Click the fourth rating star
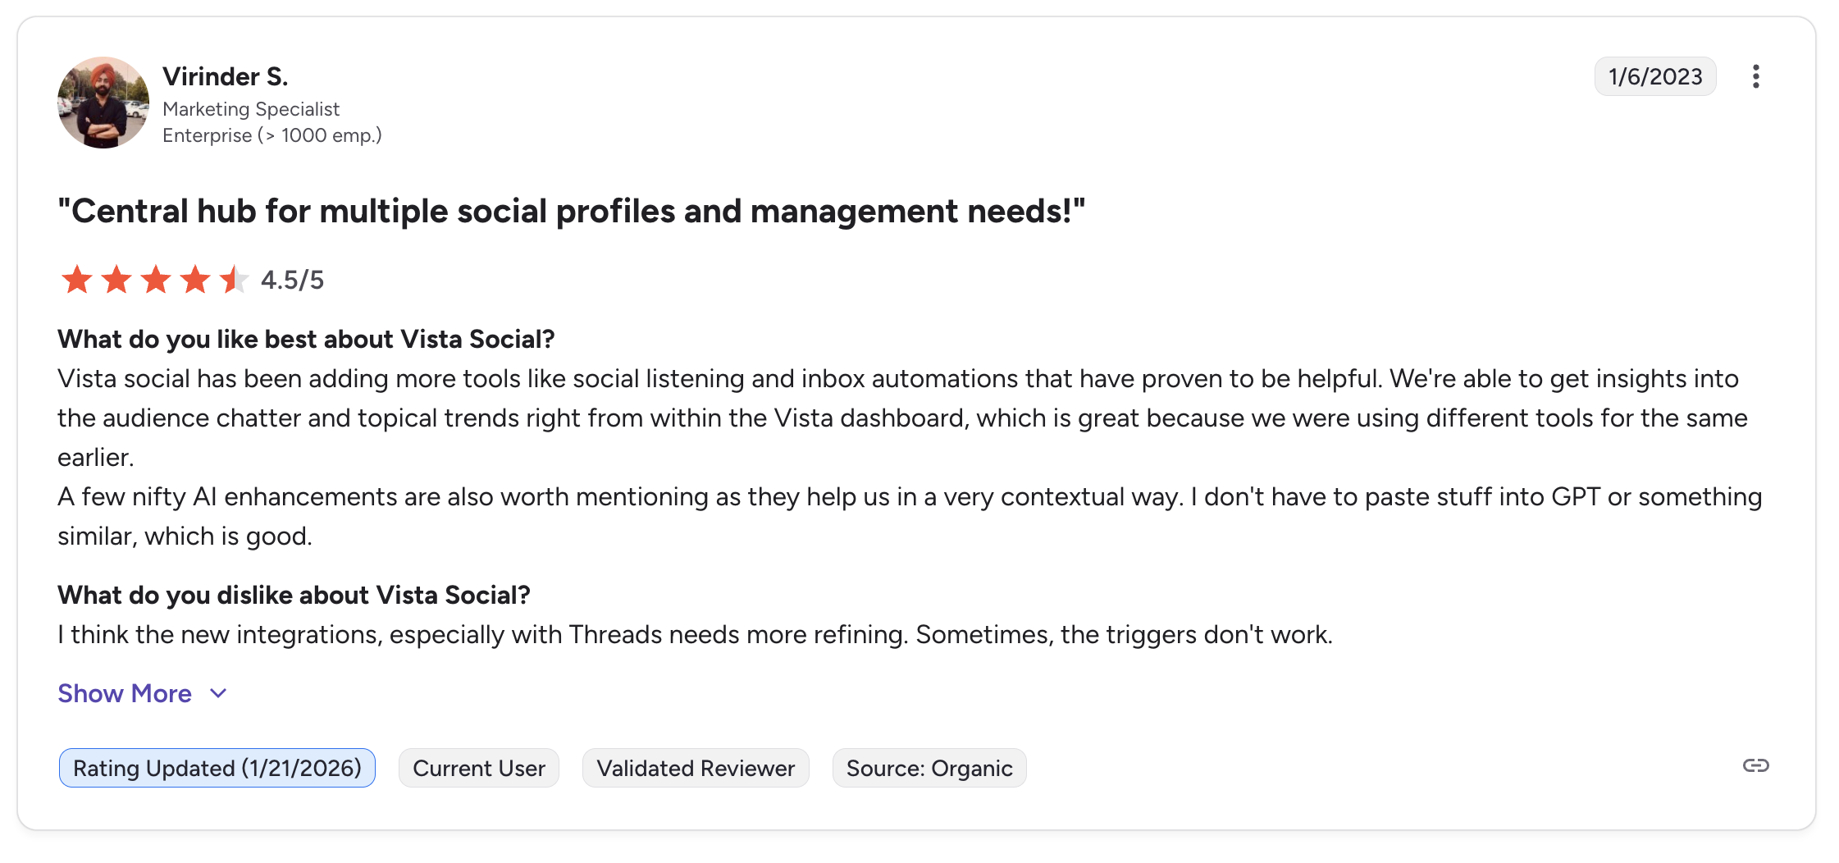The image size is (1839, 863). pyautogui.click(x=194, y=280)
